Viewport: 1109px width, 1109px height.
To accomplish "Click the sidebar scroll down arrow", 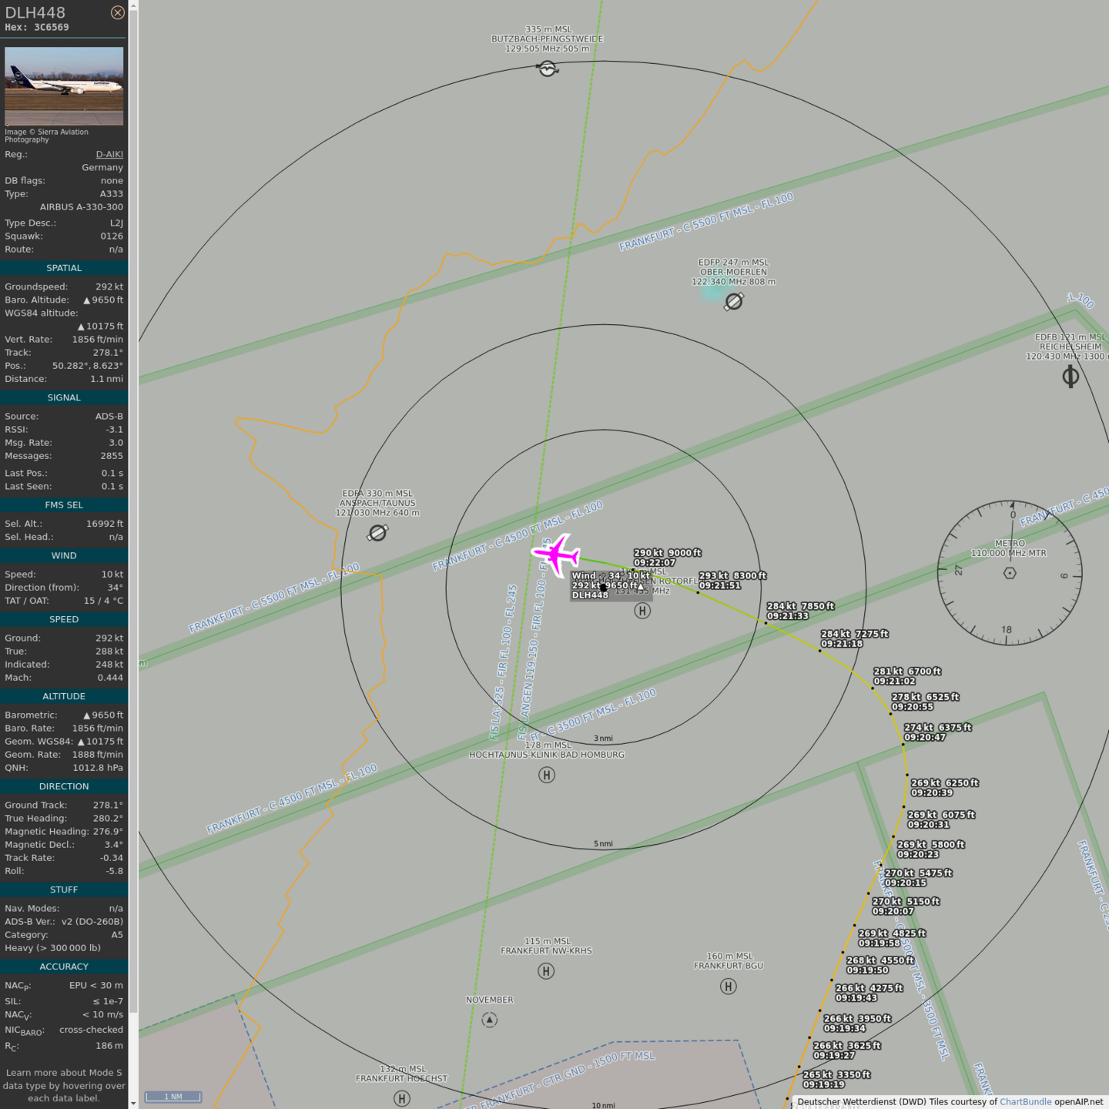I will 133,1103.
